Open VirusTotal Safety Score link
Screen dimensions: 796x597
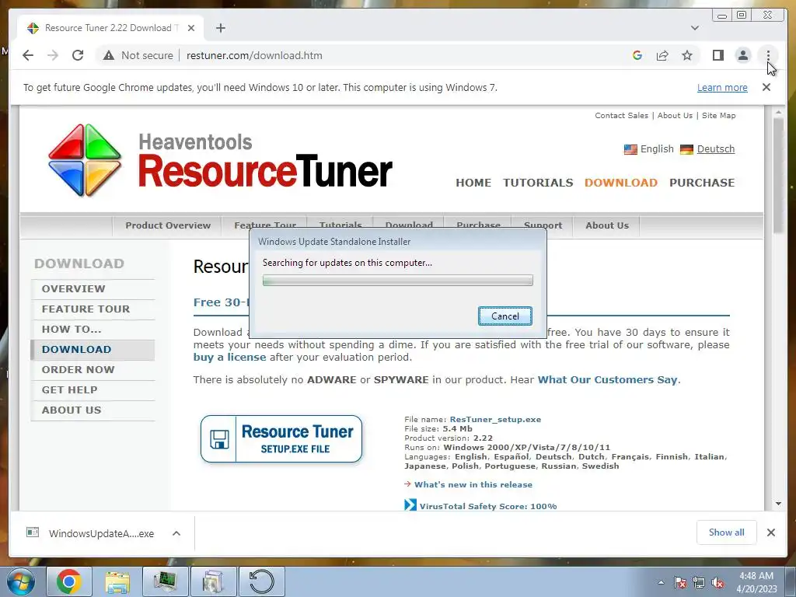tap(488, 506)
